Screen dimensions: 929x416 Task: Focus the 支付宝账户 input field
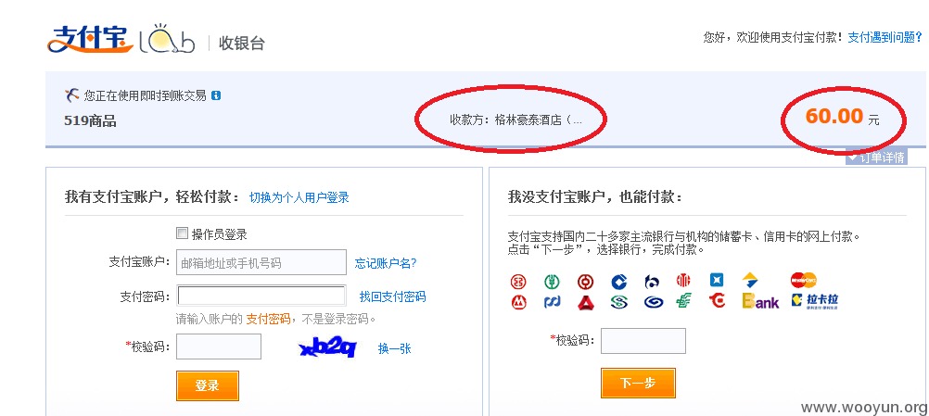click(261, 262)
